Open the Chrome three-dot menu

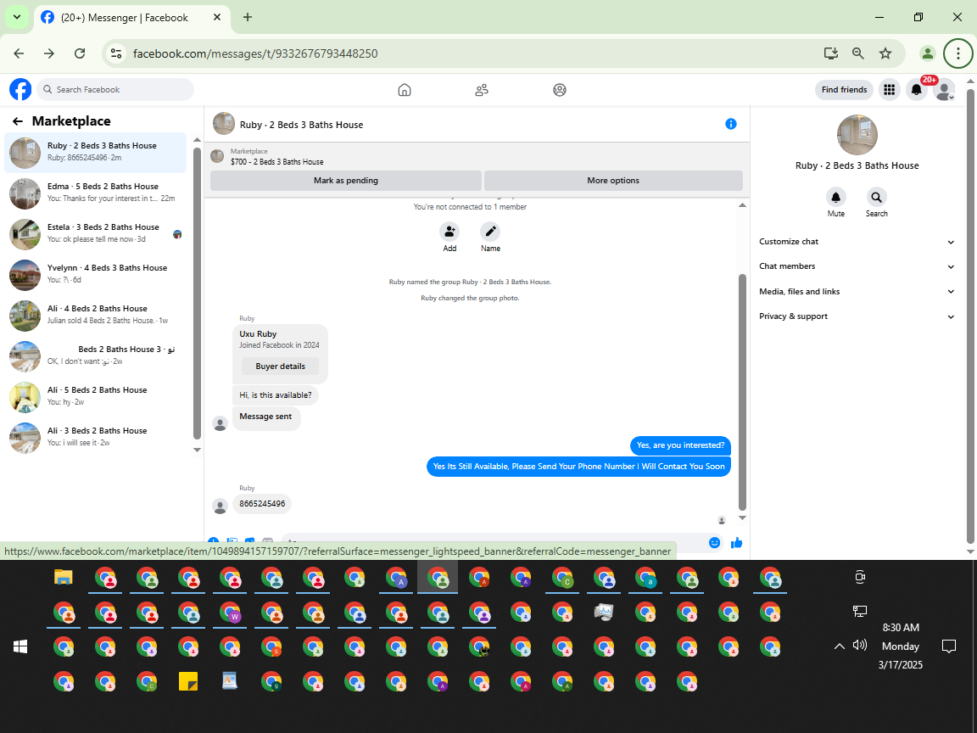pyautogui.click(x=958, y=53)
